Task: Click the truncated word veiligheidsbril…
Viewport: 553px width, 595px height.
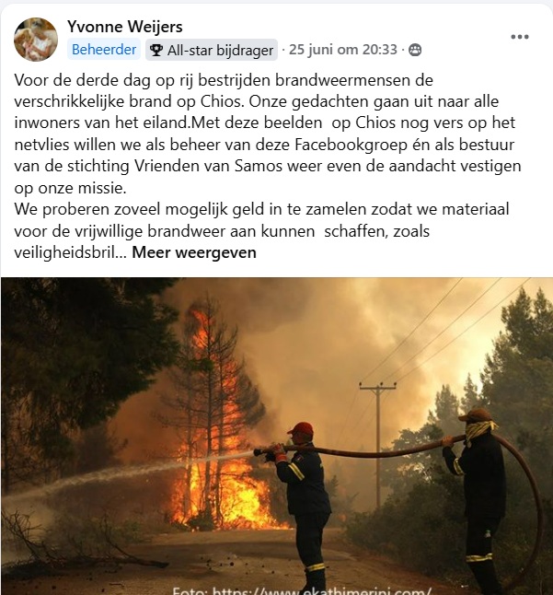Action: [x=71, y=252]
